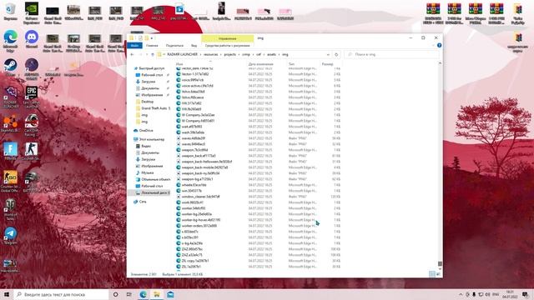Switch to large icons view in status bar
This screenshot has height=300, width=534.
point(438,274)
